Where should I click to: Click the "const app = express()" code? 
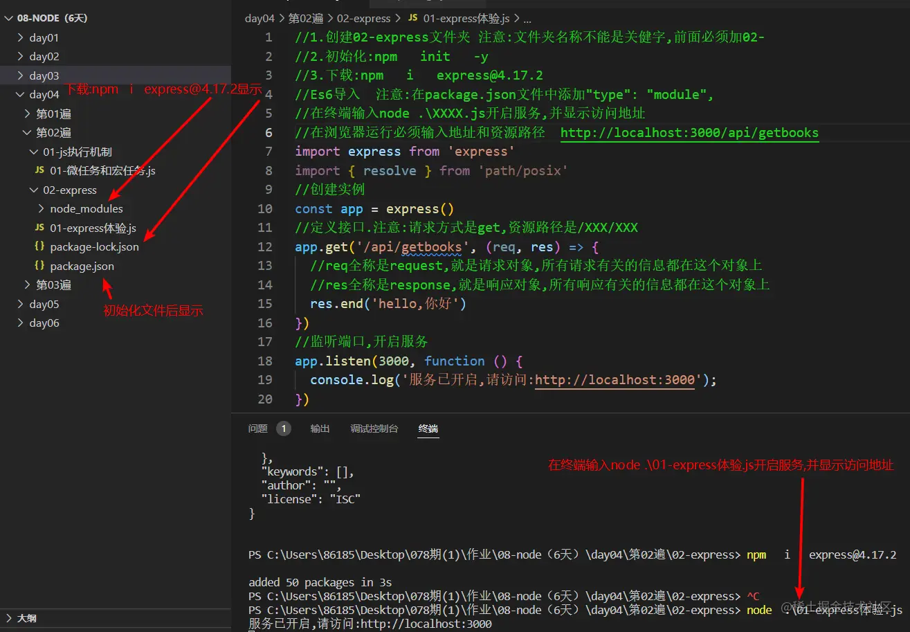pos(375,208)
